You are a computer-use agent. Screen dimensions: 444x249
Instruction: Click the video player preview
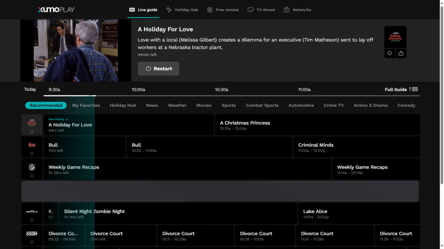click(x=75, y=51)
